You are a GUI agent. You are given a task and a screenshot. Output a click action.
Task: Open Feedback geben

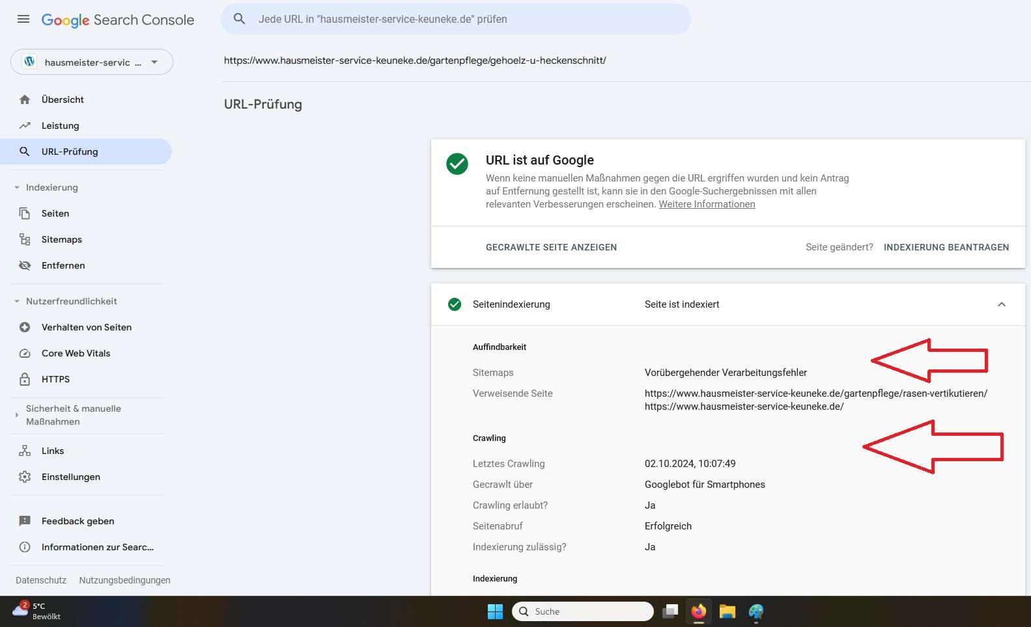78,521
